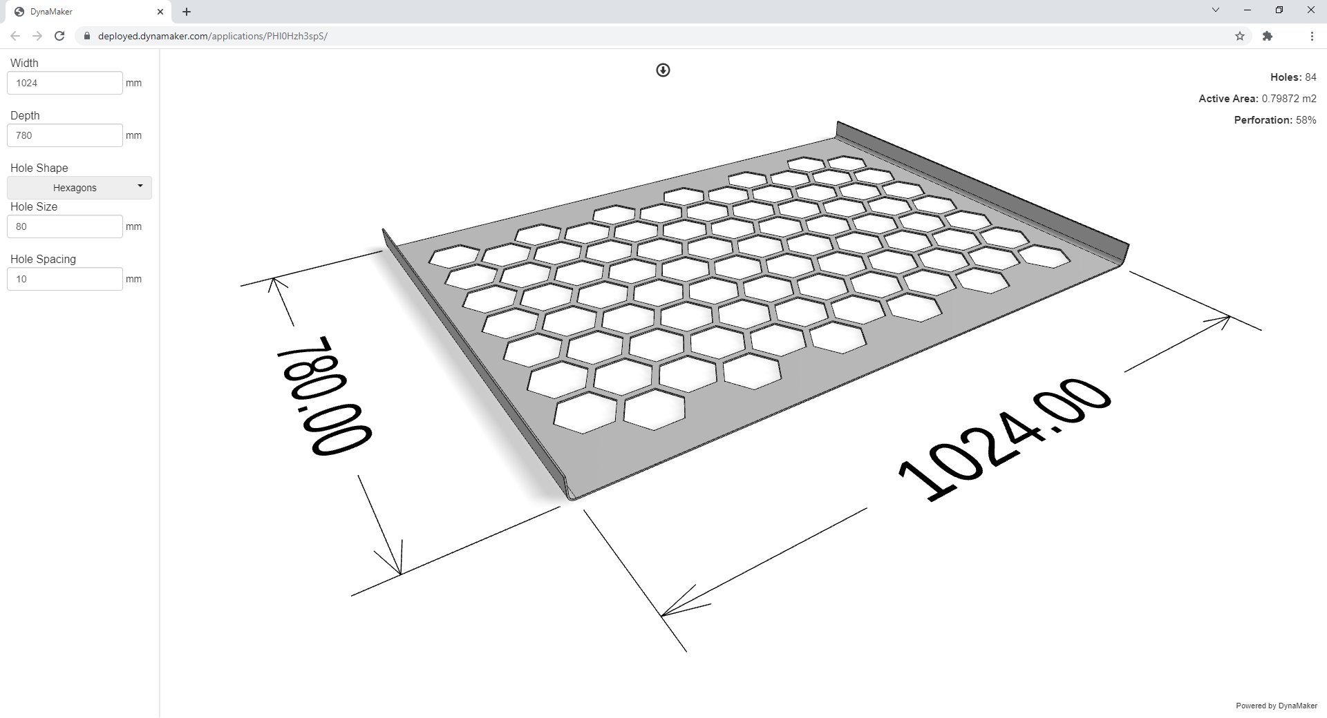Click the DynaMaker favicon on the tab
The width and height of the screenshot is (1327, 718).
tap(20, 12)
